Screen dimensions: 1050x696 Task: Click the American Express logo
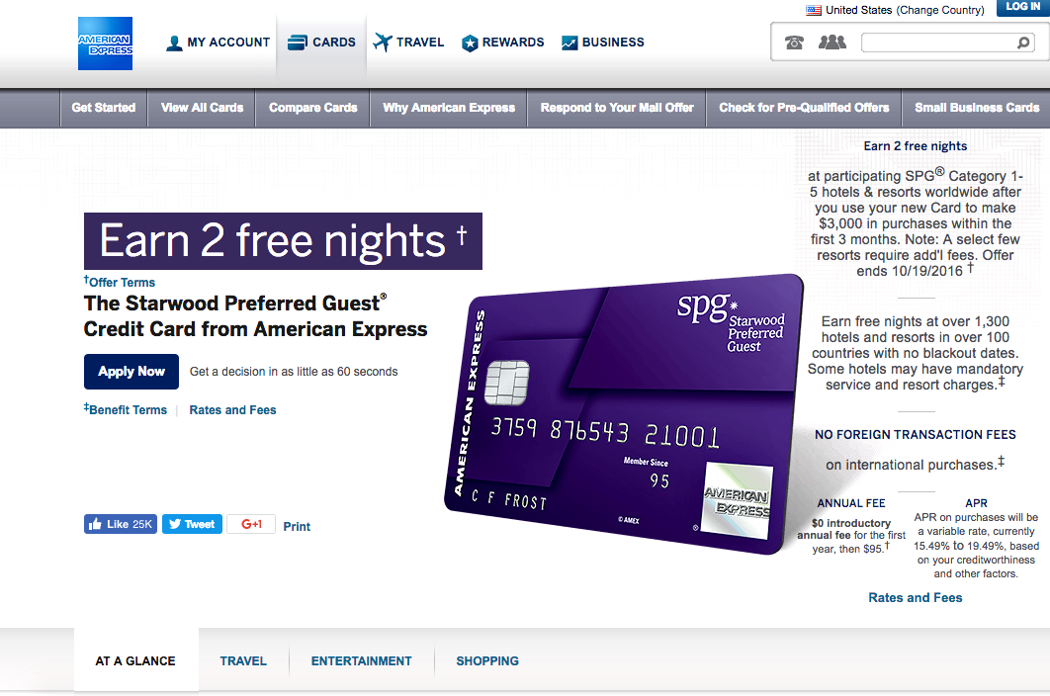105,43
